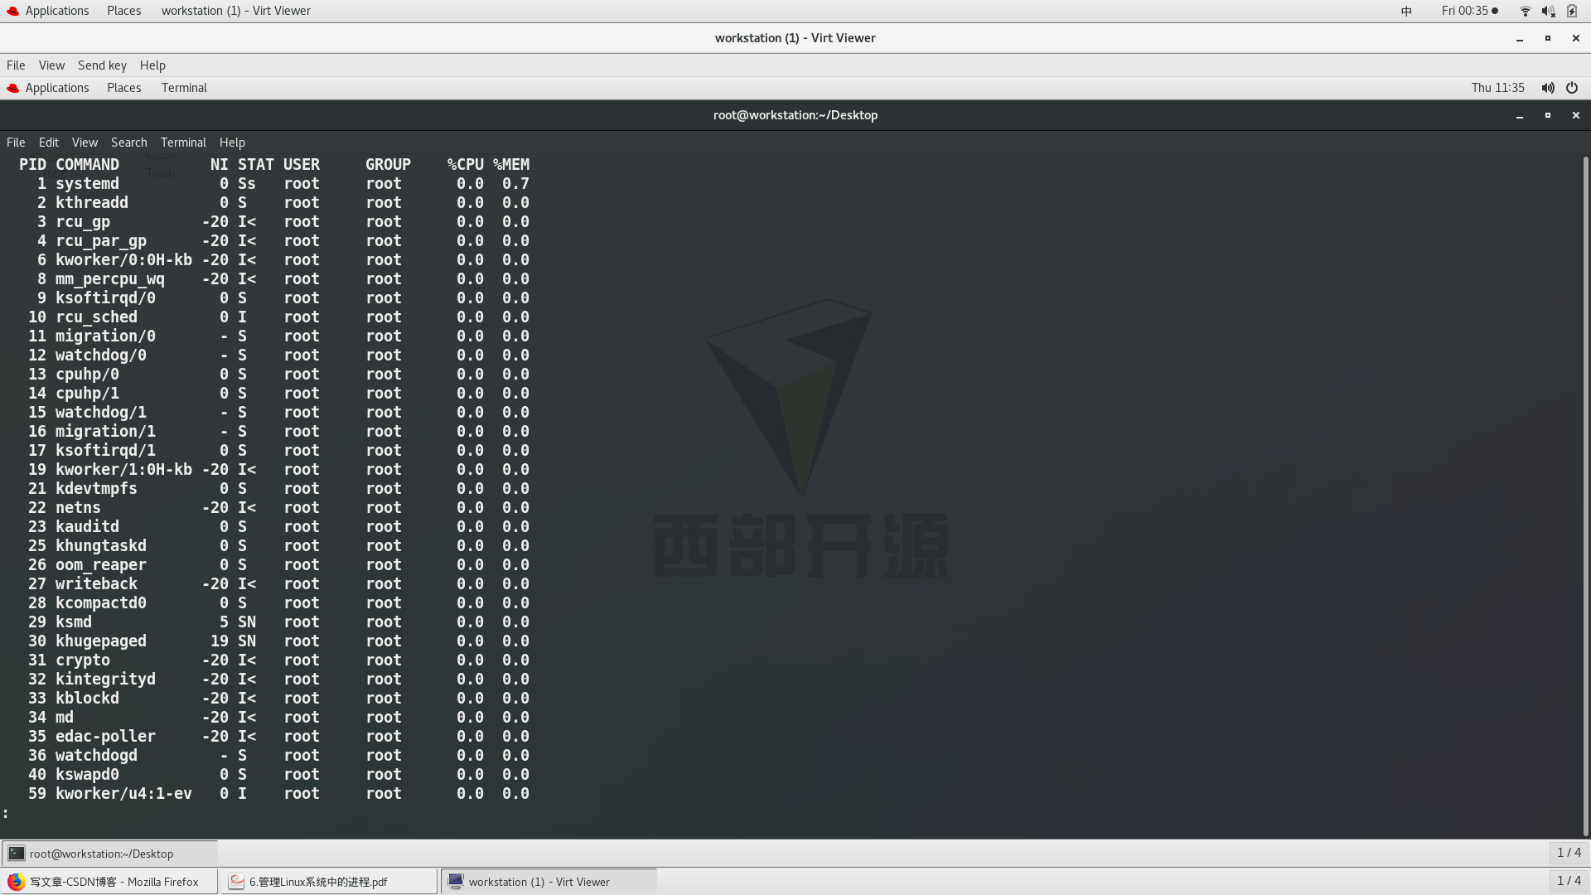This screenshot has height=895, width=1591.
Task: Click host battery status icon
Action: point(1572,11)
